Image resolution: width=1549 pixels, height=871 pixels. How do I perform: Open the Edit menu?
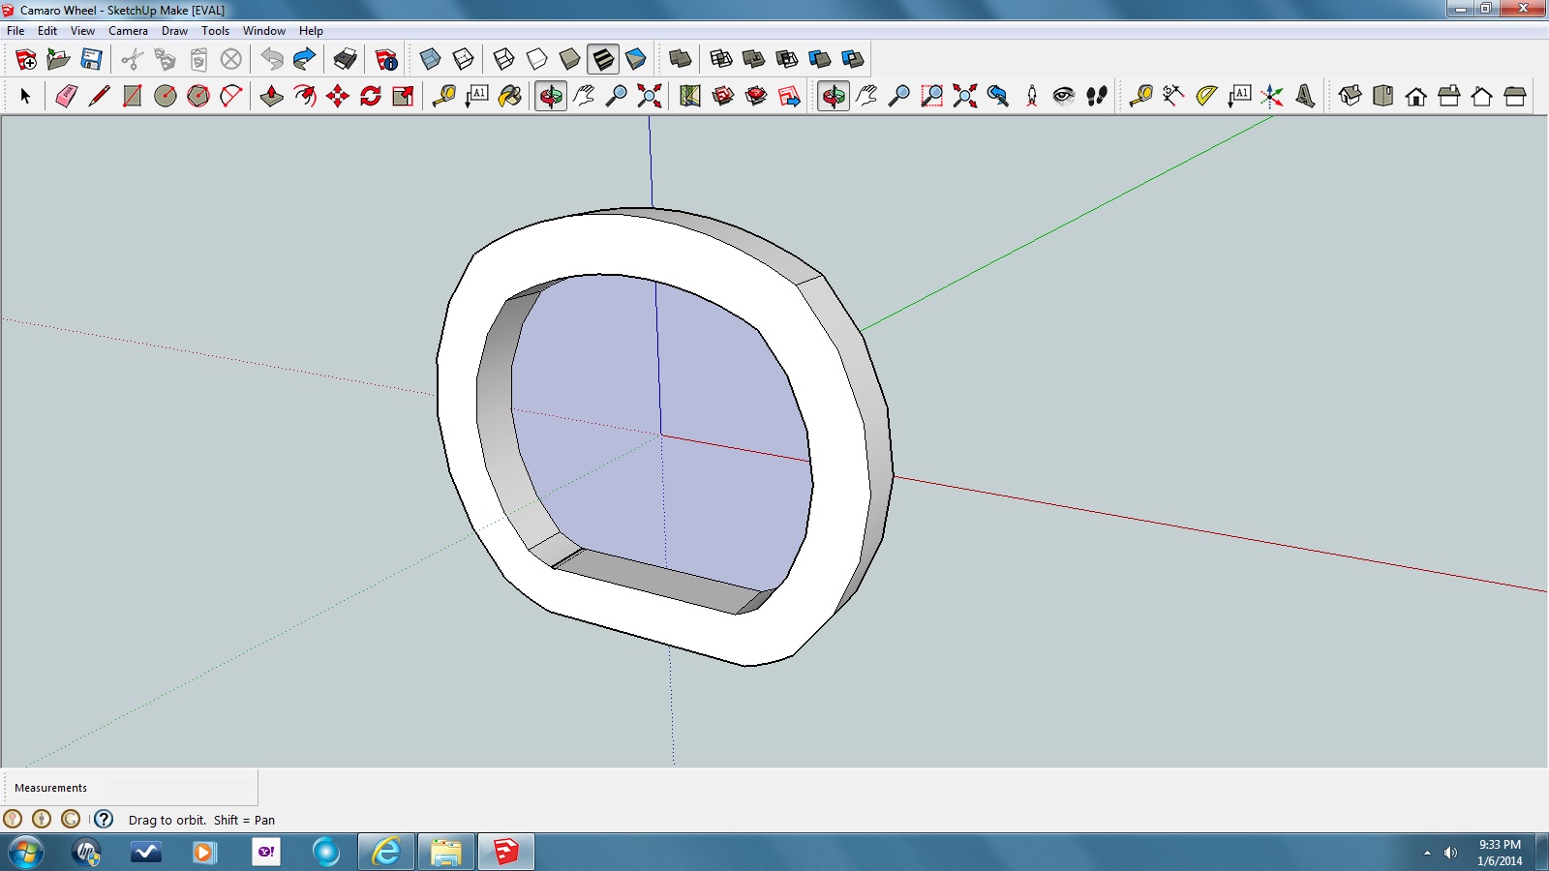click(x=47, y=31)
